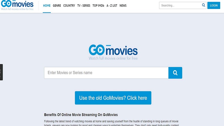Open the GENRE menu
The image size is (224, 126).
pyautogui.click(x=57, y=6)
